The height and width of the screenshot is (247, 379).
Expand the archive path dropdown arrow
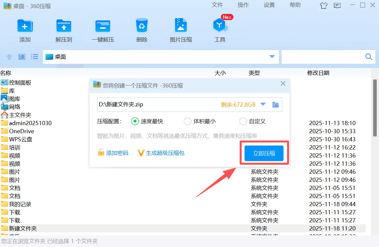point(263,104)
